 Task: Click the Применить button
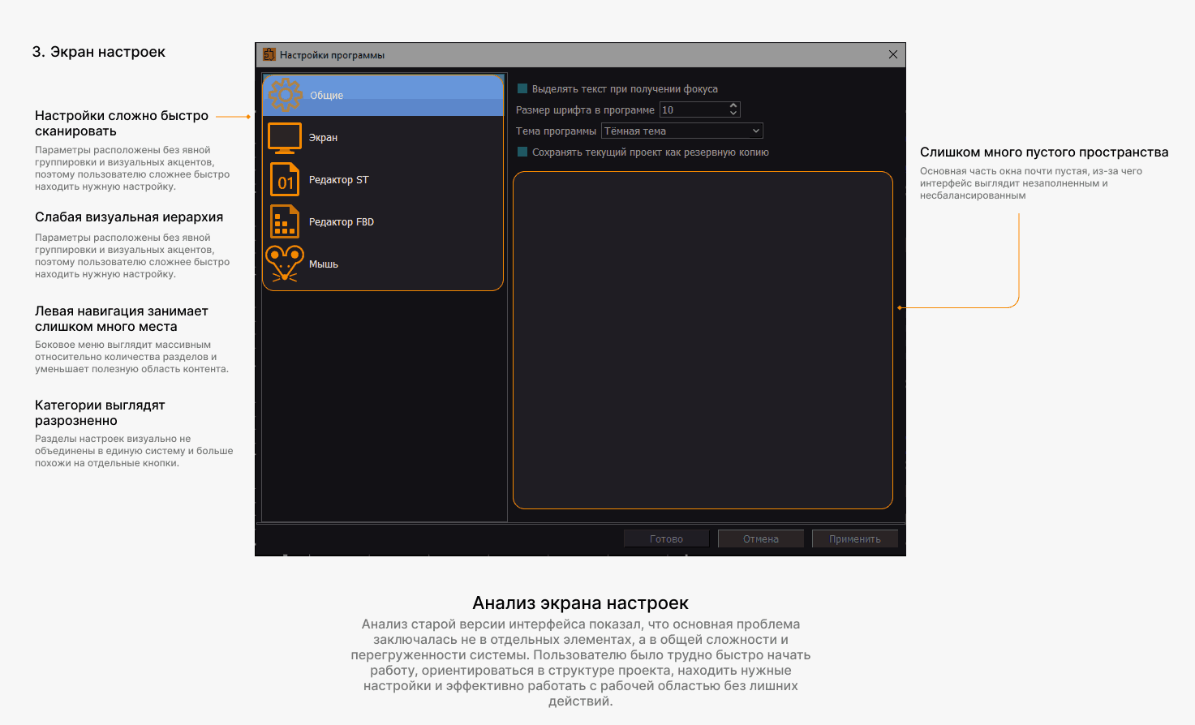point(854,538)
